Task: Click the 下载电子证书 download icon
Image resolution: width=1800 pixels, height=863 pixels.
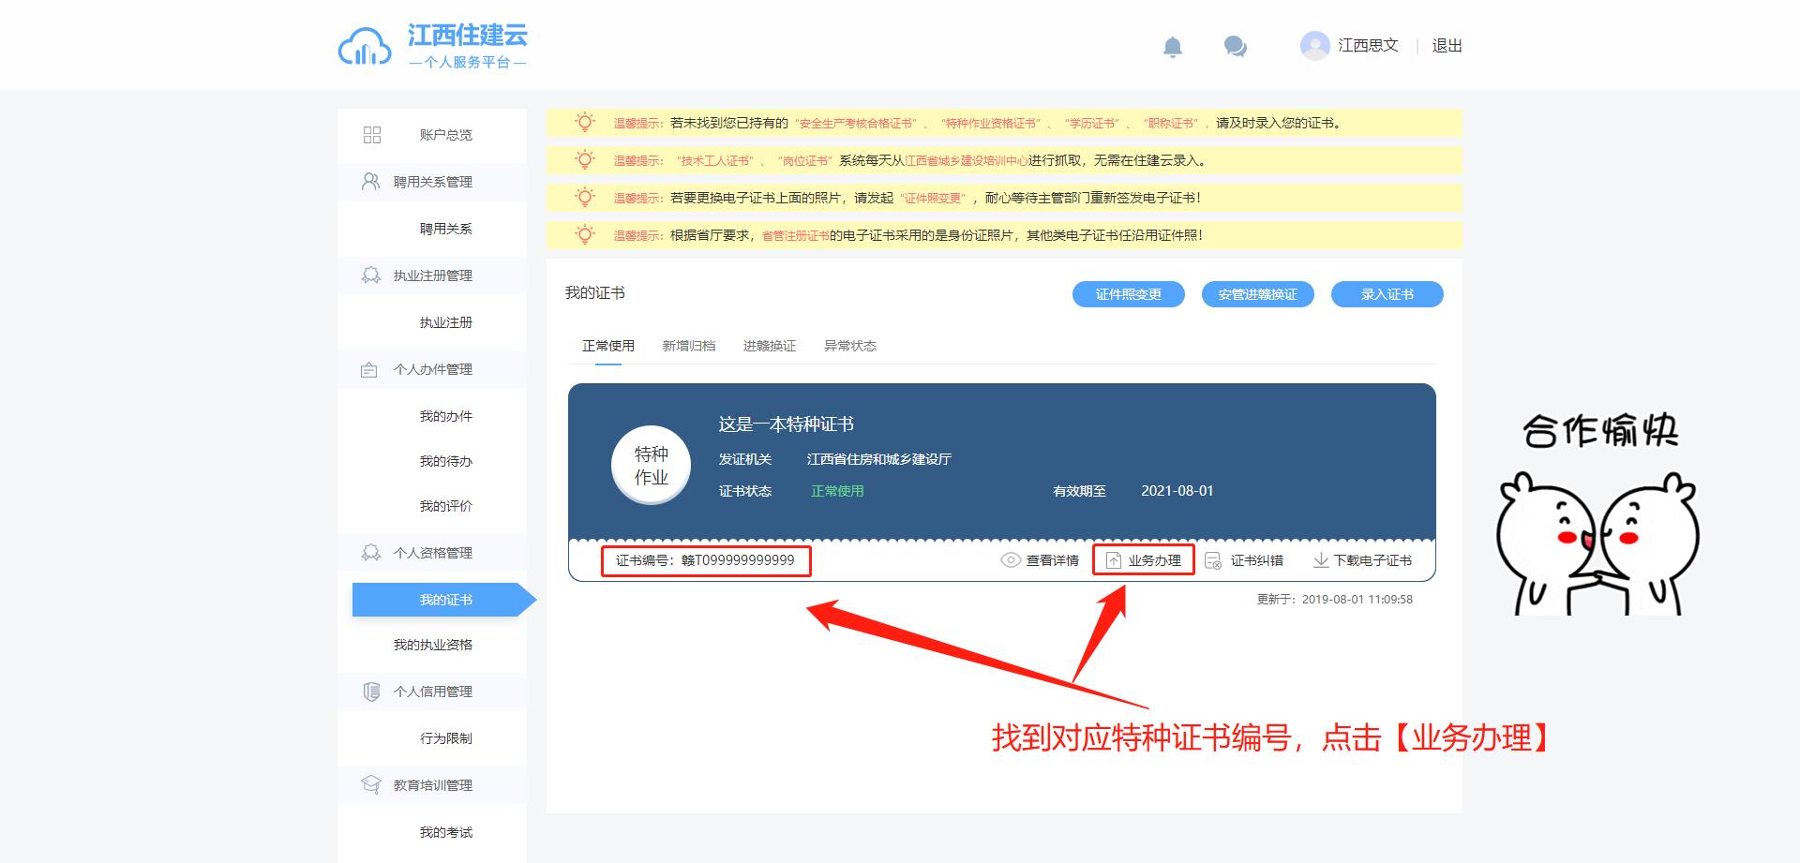Action: [x=1320, y=560]
